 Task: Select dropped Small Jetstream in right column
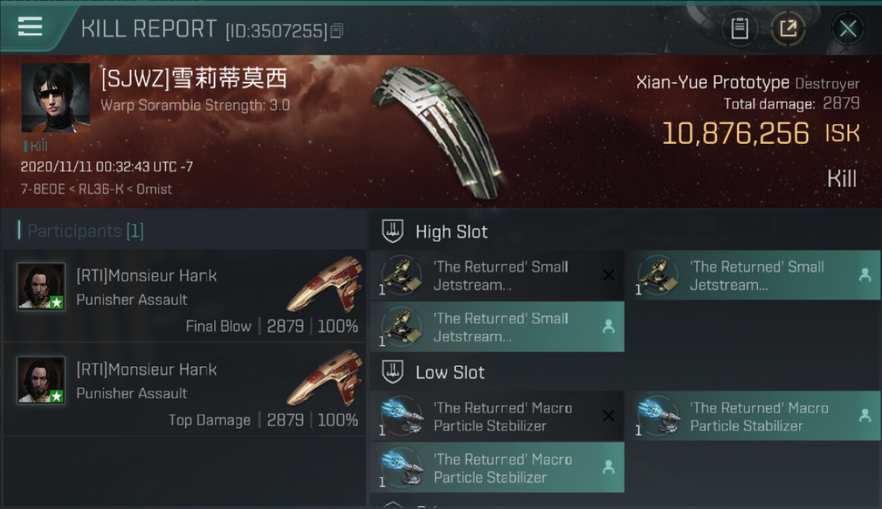(x=753, y=276)
